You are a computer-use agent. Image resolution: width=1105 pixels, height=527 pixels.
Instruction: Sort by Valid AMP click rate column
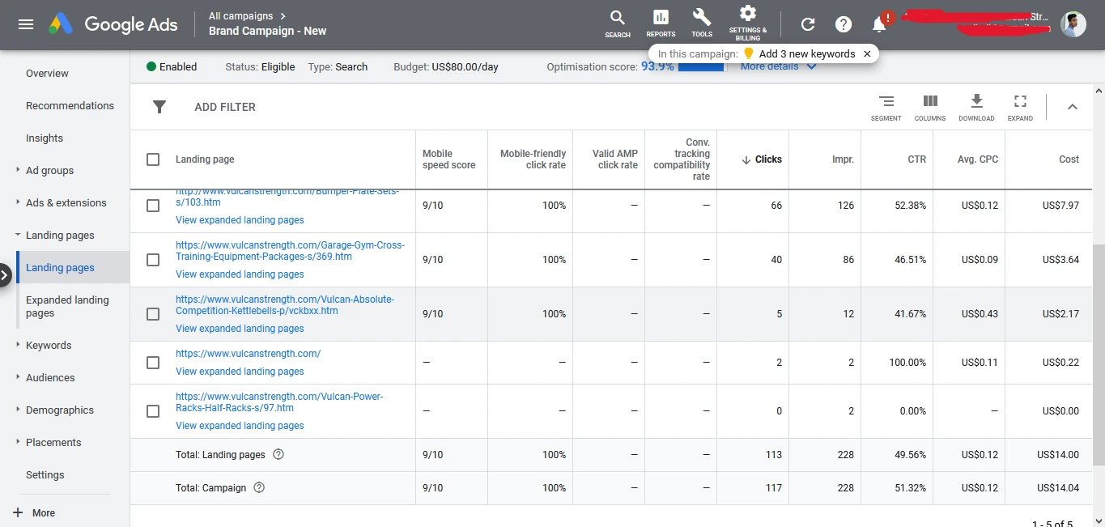point(614,159)
